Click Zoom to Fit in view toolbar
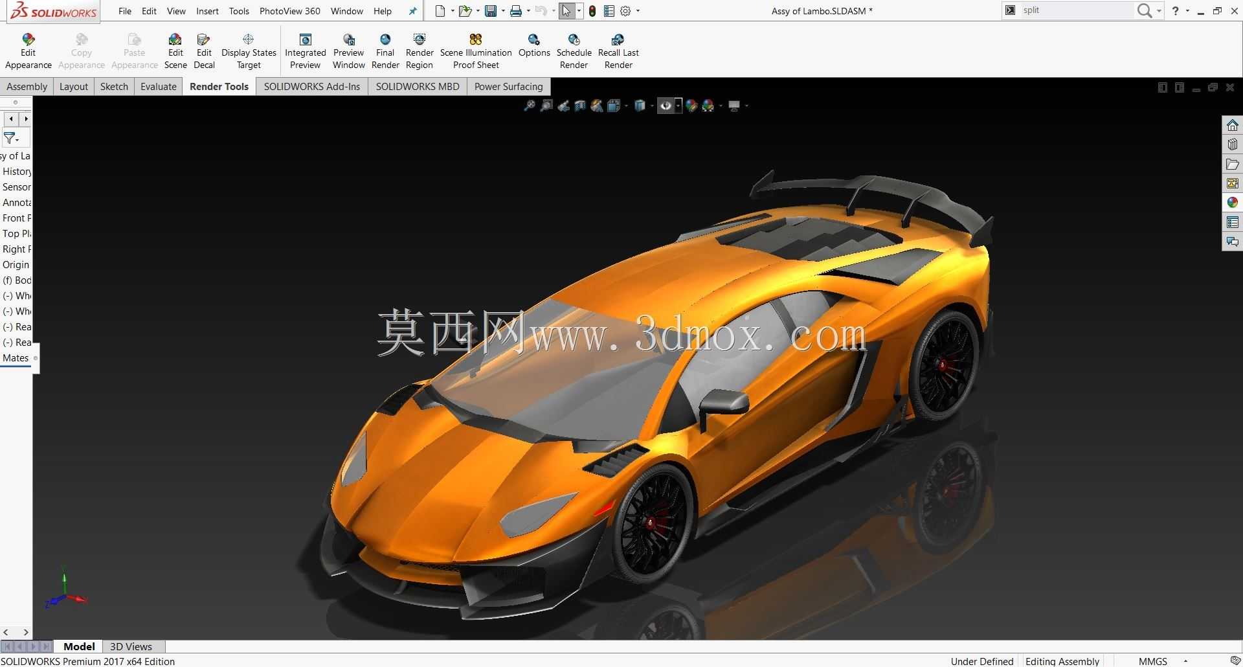 [x=530, y=106]
